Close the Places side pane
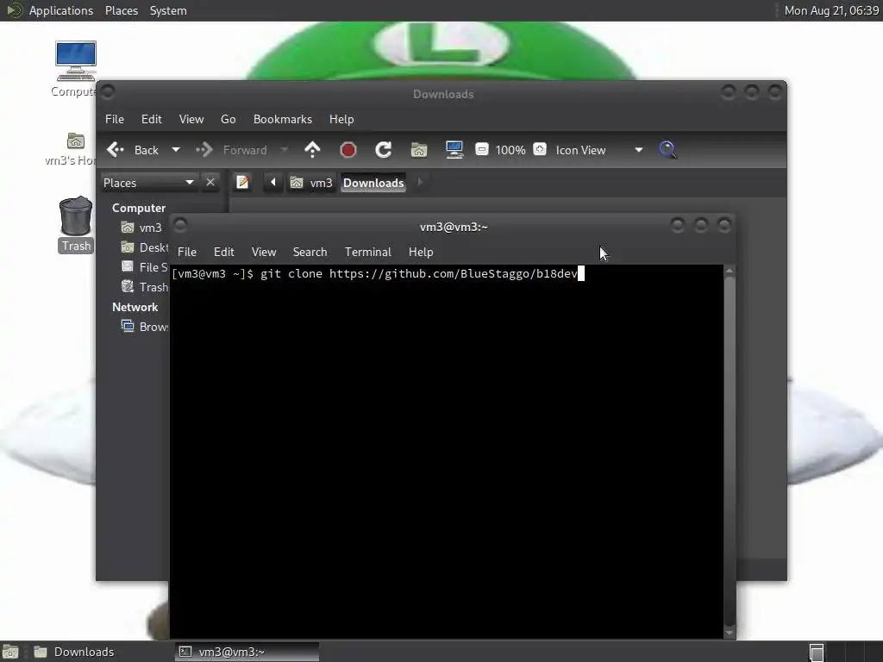 click(210, 183)
